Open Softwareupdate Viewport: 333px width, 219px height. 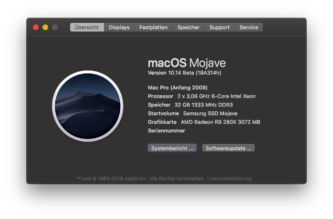pyautogui.click(x=229, y=148)
